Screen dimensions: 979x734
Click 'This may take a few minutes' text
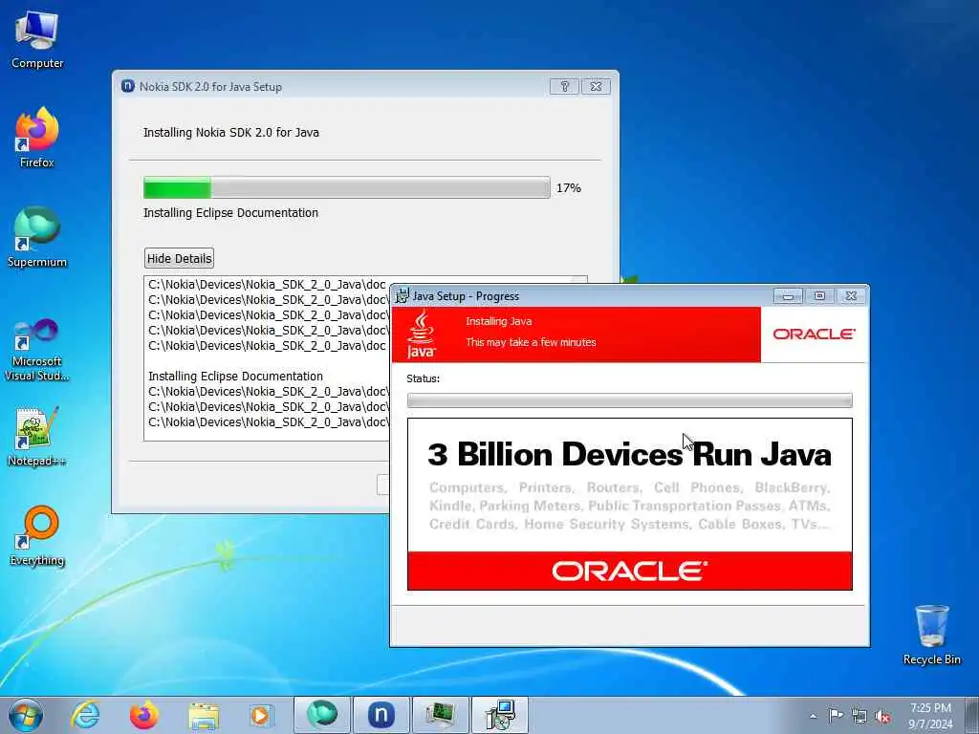531,342
